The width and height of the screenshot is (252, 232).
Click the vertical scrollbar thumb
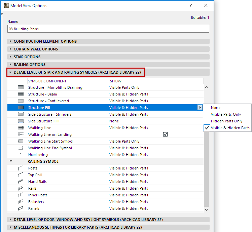tap(207, 169)
